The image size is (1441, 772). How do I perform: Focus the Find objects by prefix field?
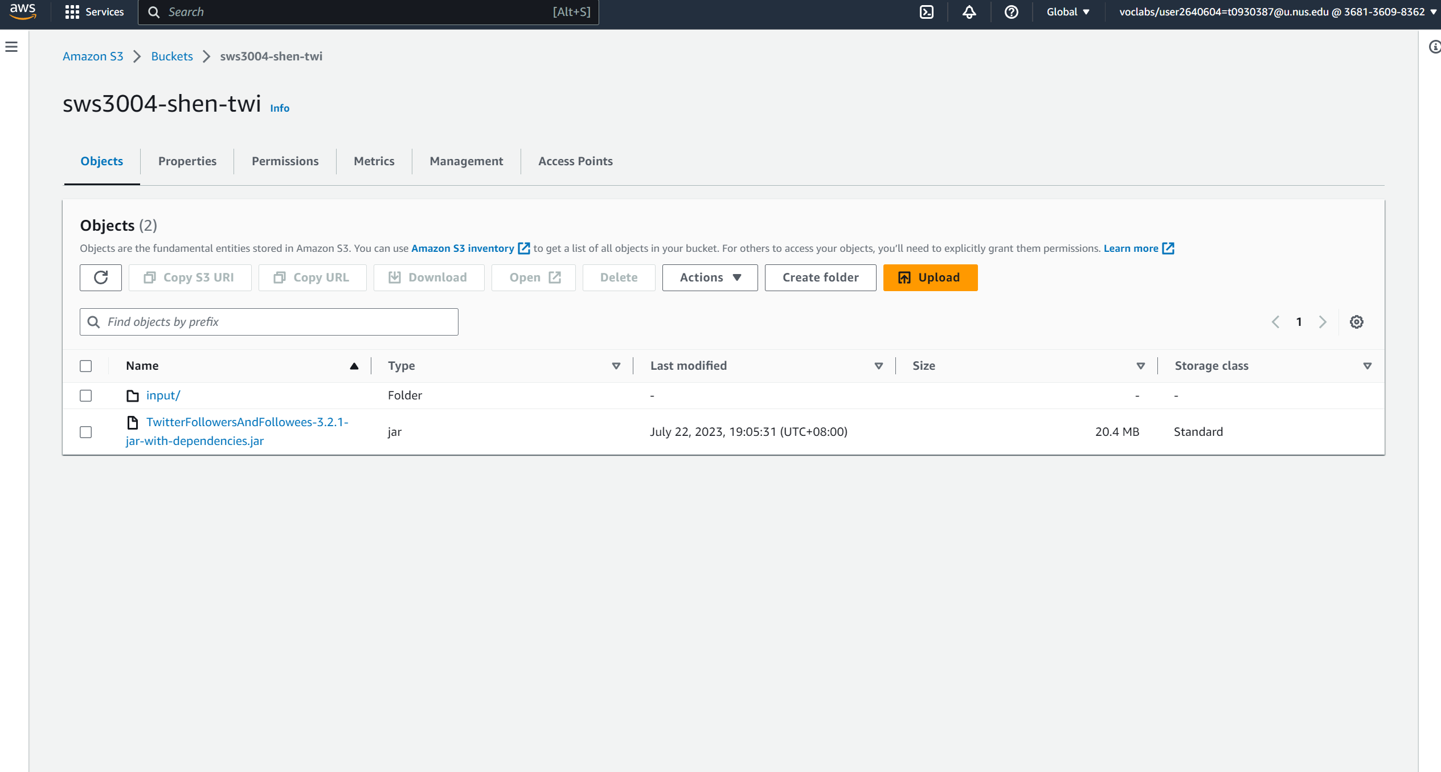[269, 322]
